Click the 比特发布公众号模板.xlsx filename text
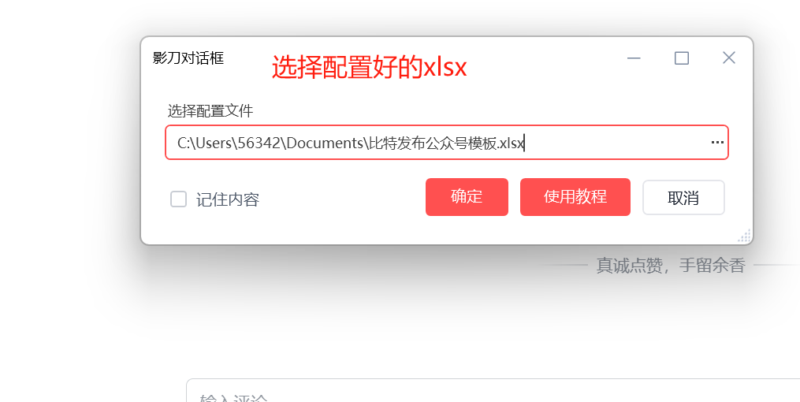The width and height of the screenshot is (800, 402). point(446,143)
